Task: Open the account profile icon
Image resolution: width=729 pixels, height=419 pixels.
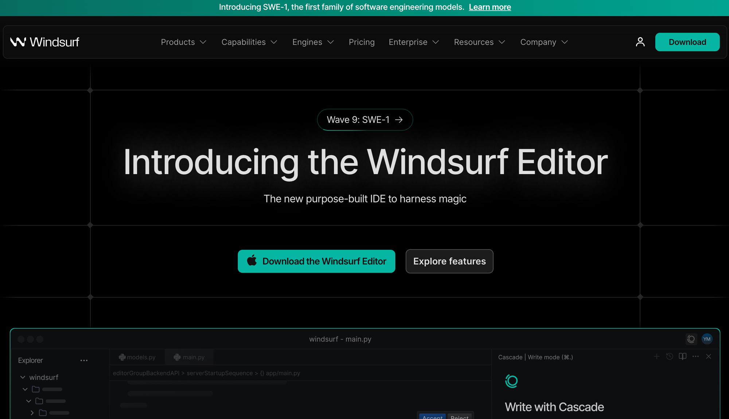Action: pyautogui.click(x=640, y=42)
